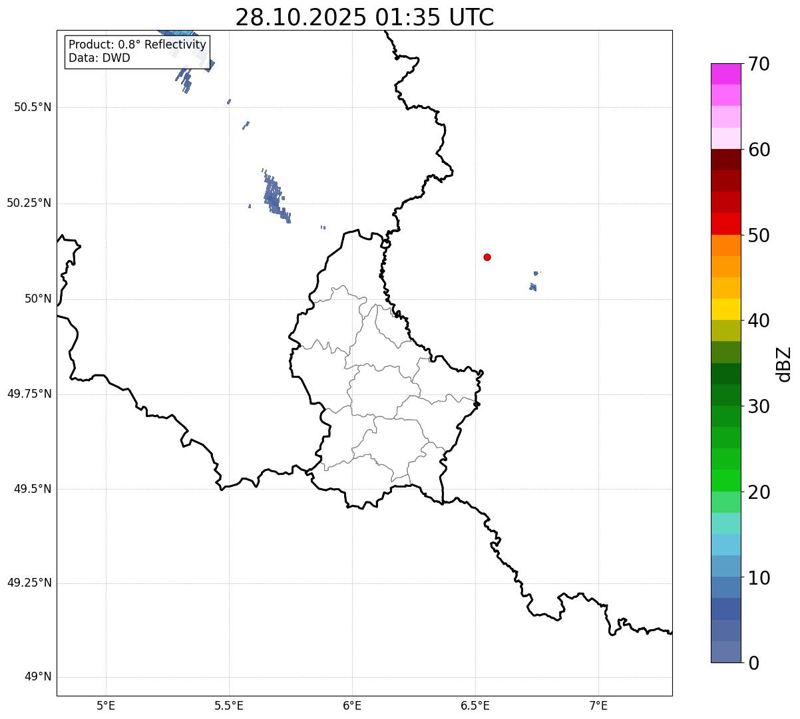Select the yellow swatch just above 40 dBZ

point(725,309)
